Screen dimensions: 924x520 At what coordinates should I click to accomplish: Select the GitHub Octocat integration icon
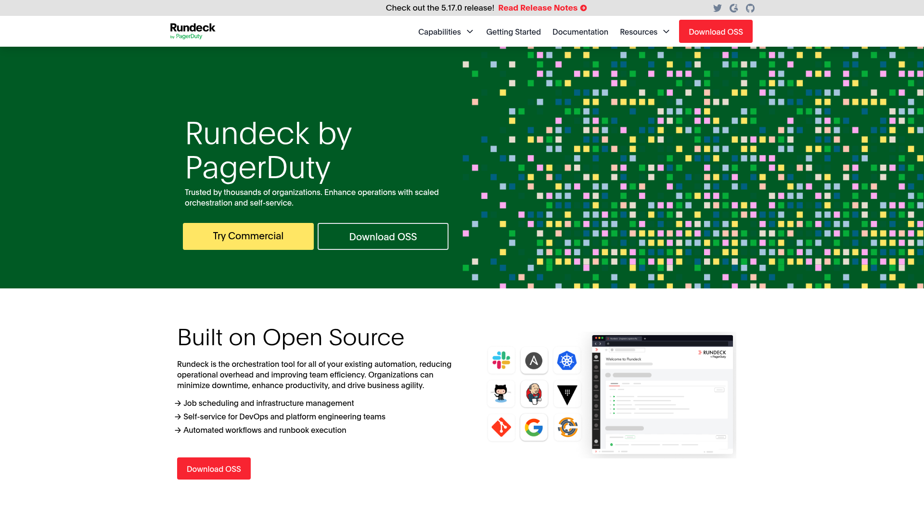point(501,394)
